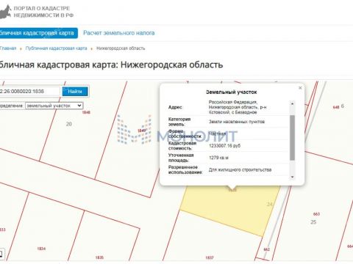Screen dimensions: 353x264
Task: Click the parcel label 1849
Action: (142, 131)
